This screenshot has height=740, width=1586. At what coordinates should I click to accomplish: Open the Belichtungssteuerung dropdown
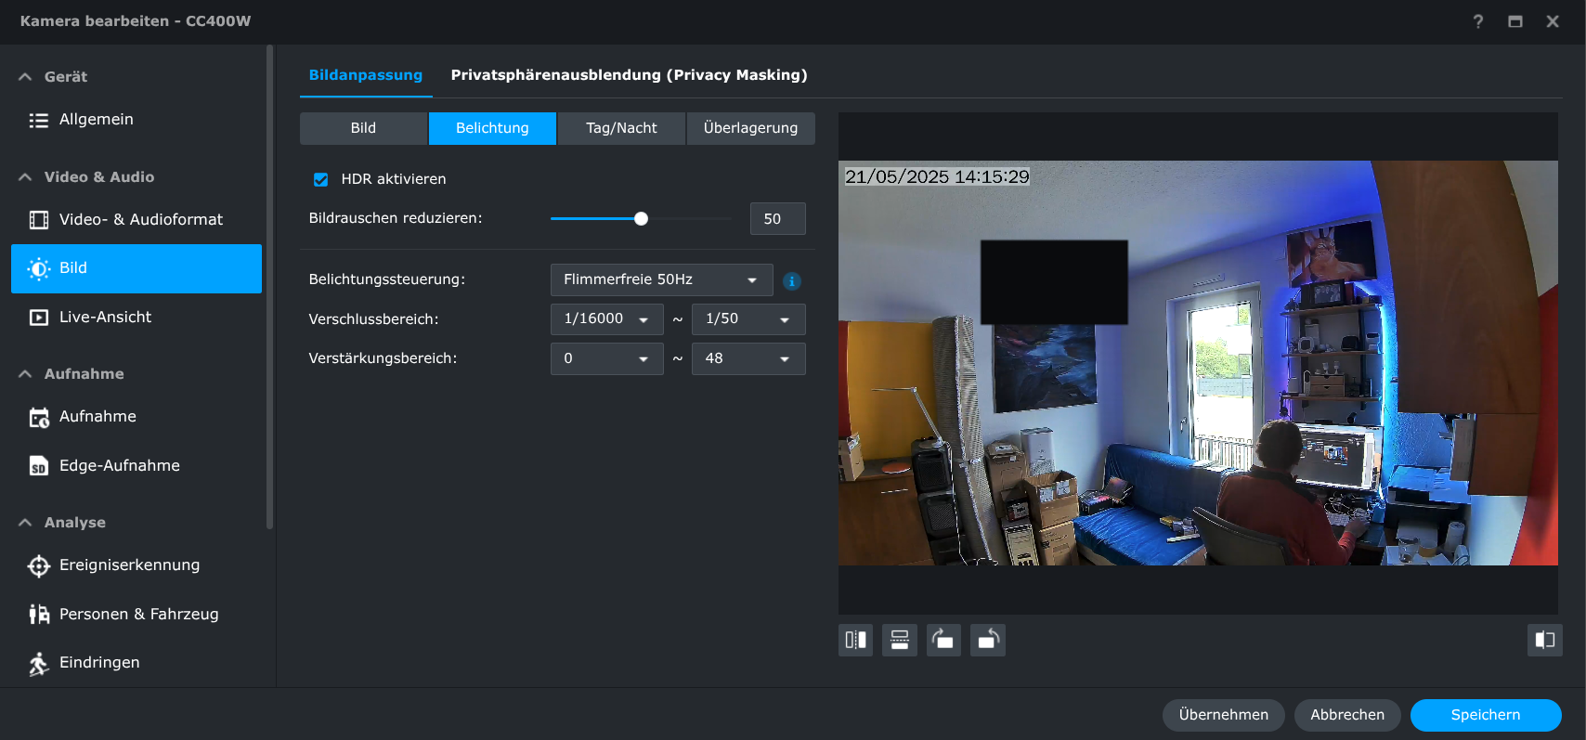[661, 279]
